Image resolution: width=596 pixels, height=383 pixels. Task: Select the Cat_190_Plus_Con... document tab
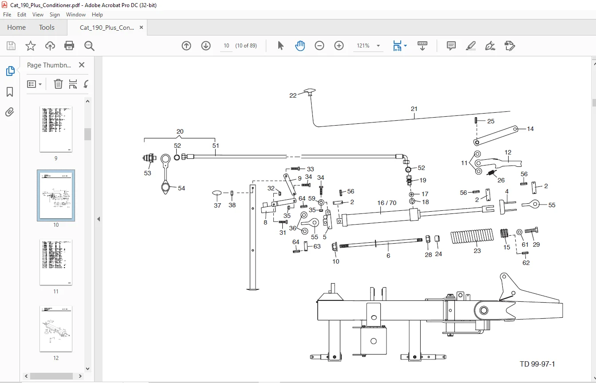click(107, 28)
